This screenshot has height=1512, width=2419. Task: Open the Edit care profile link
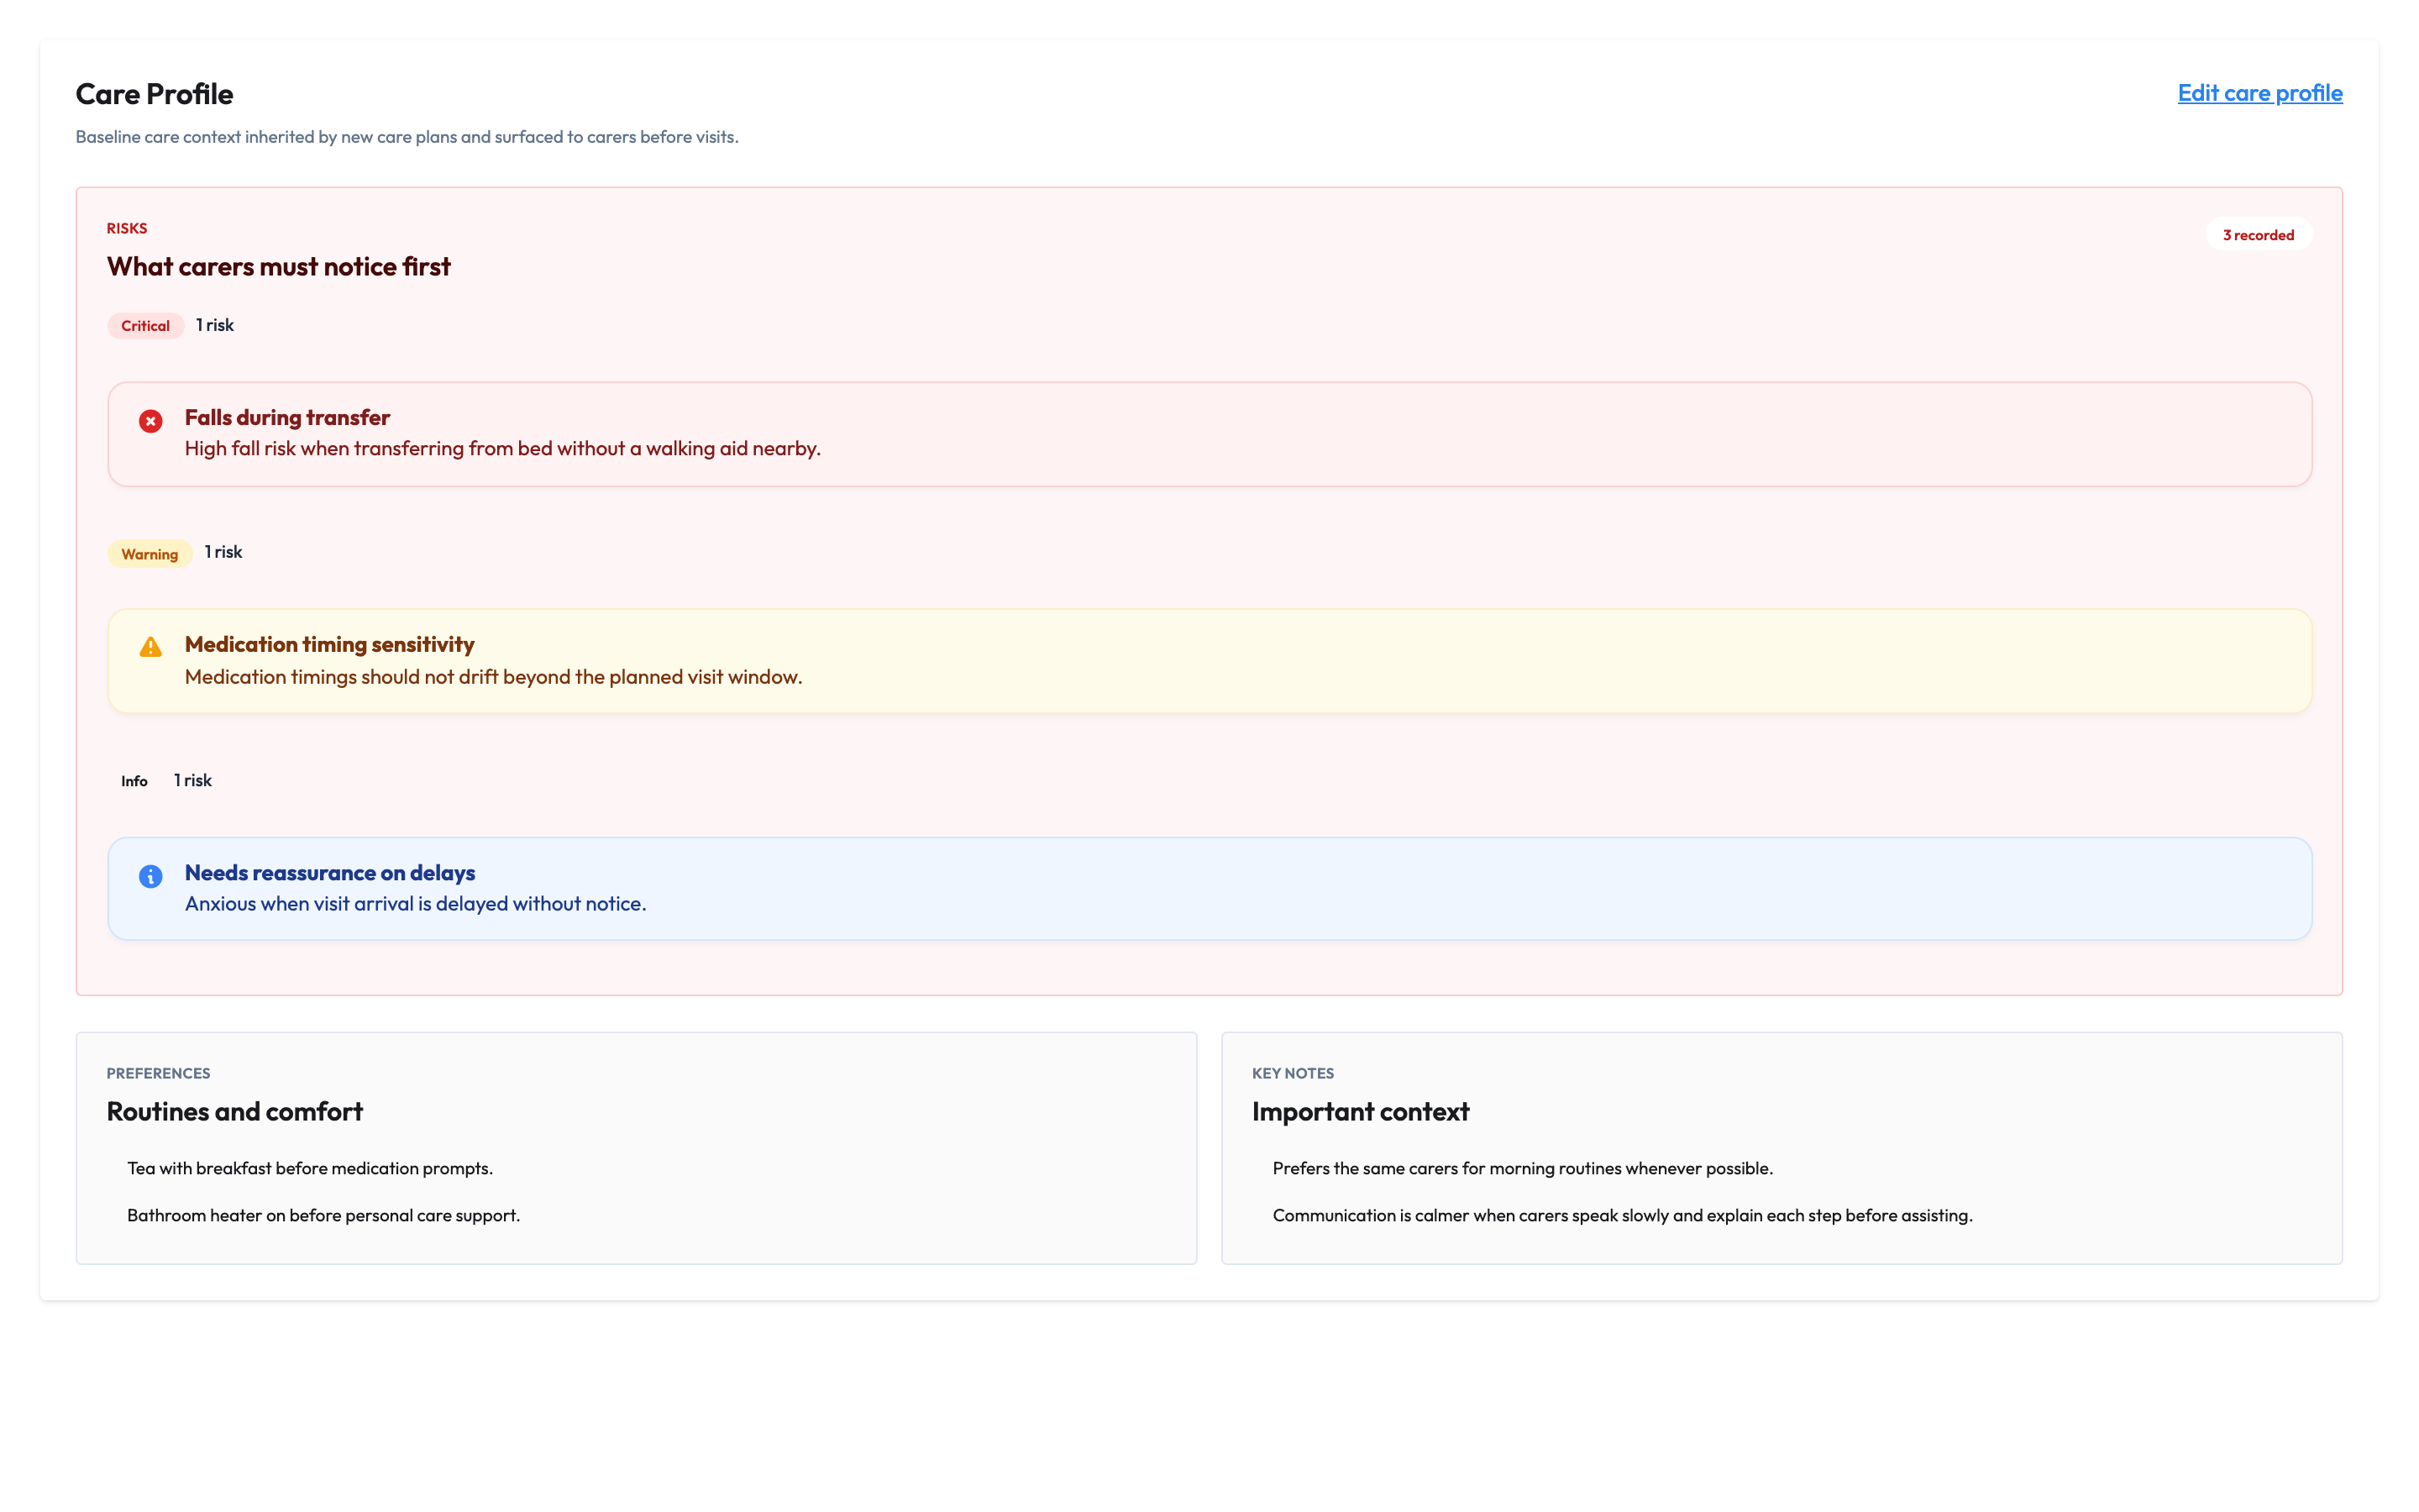(2259, 93)
